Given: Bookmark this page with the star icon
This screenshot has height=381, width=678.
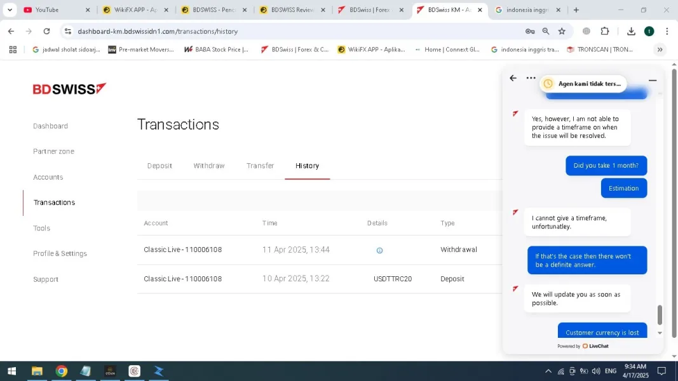Looking at the screenshot, I should click(562, 31).
